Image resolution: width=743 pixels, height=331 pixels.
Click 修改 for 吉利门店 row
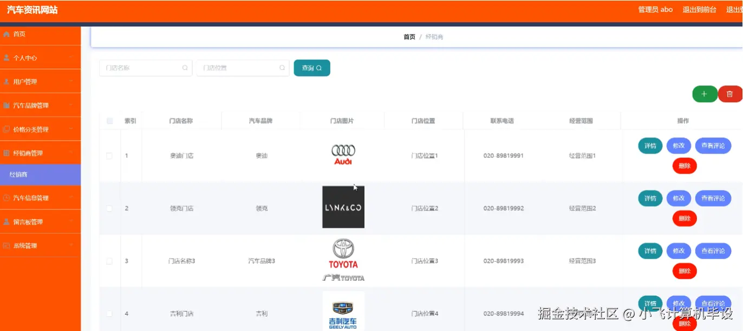click(679, 304)
